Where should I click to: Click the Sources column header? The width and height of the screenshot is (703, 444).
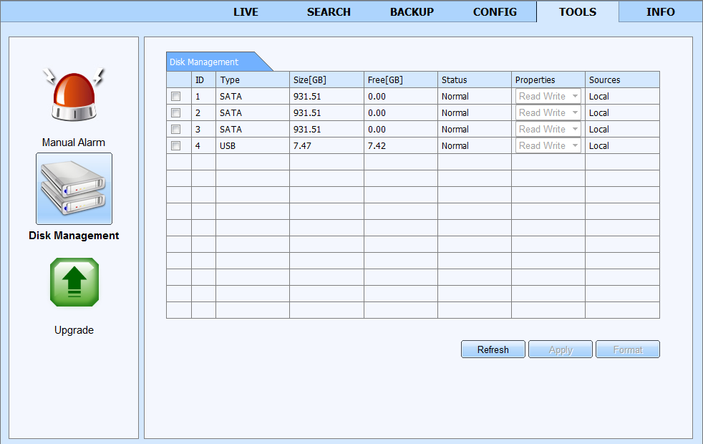pos(622,79)
